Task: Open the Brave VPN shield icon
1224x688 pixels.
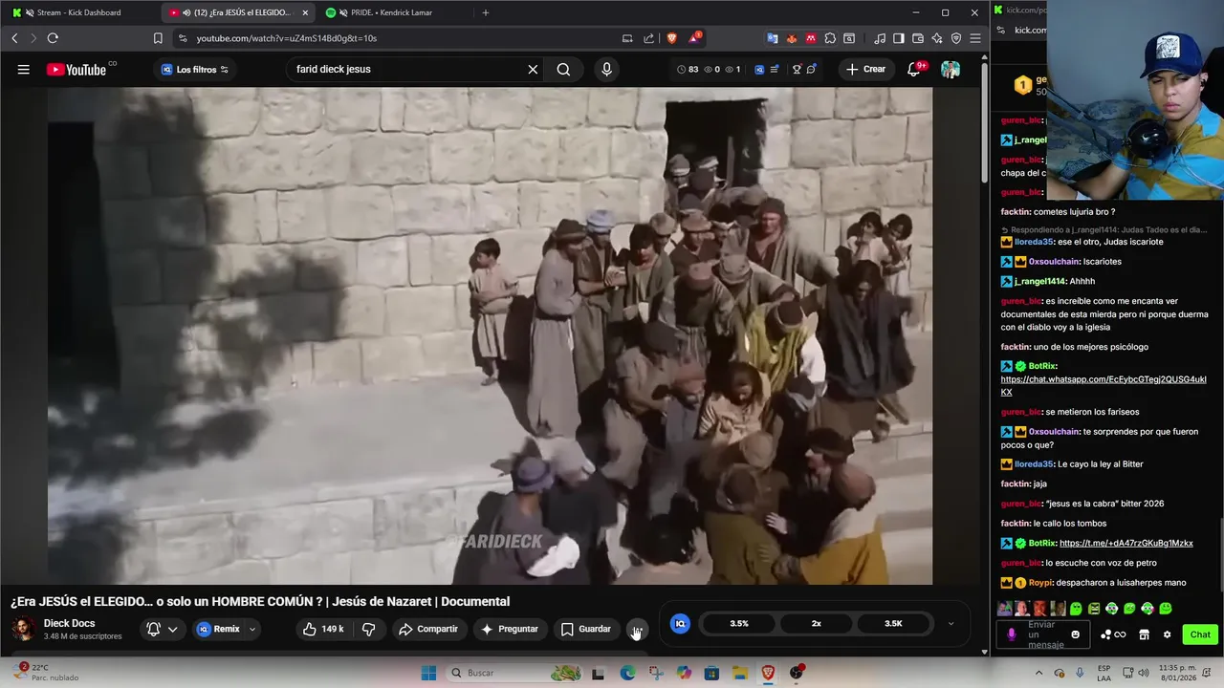Action: [956, 38]
